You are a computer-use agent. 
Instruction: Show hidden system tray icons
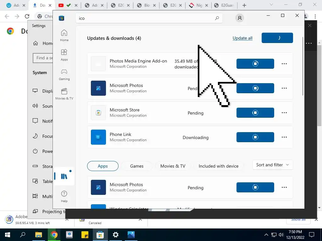266,235
